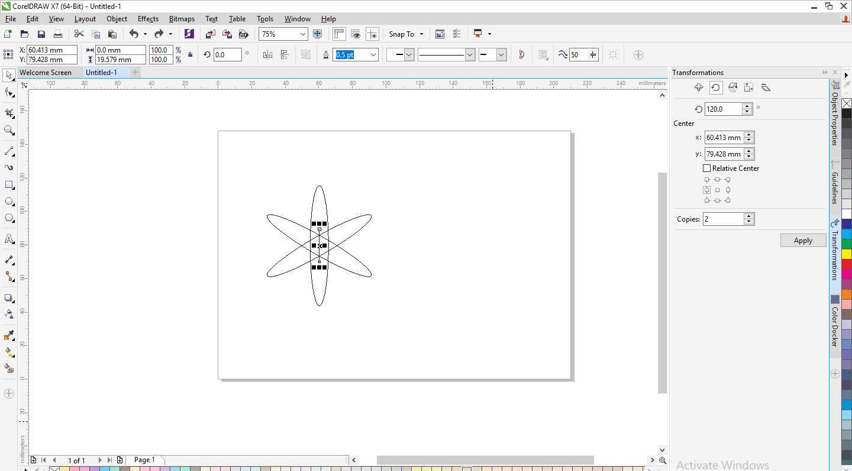This screenshot has width=852, height=471.
Task: Select the Zoom tool in toolbox
Action: pyautogui.click(x=9, y=130)
